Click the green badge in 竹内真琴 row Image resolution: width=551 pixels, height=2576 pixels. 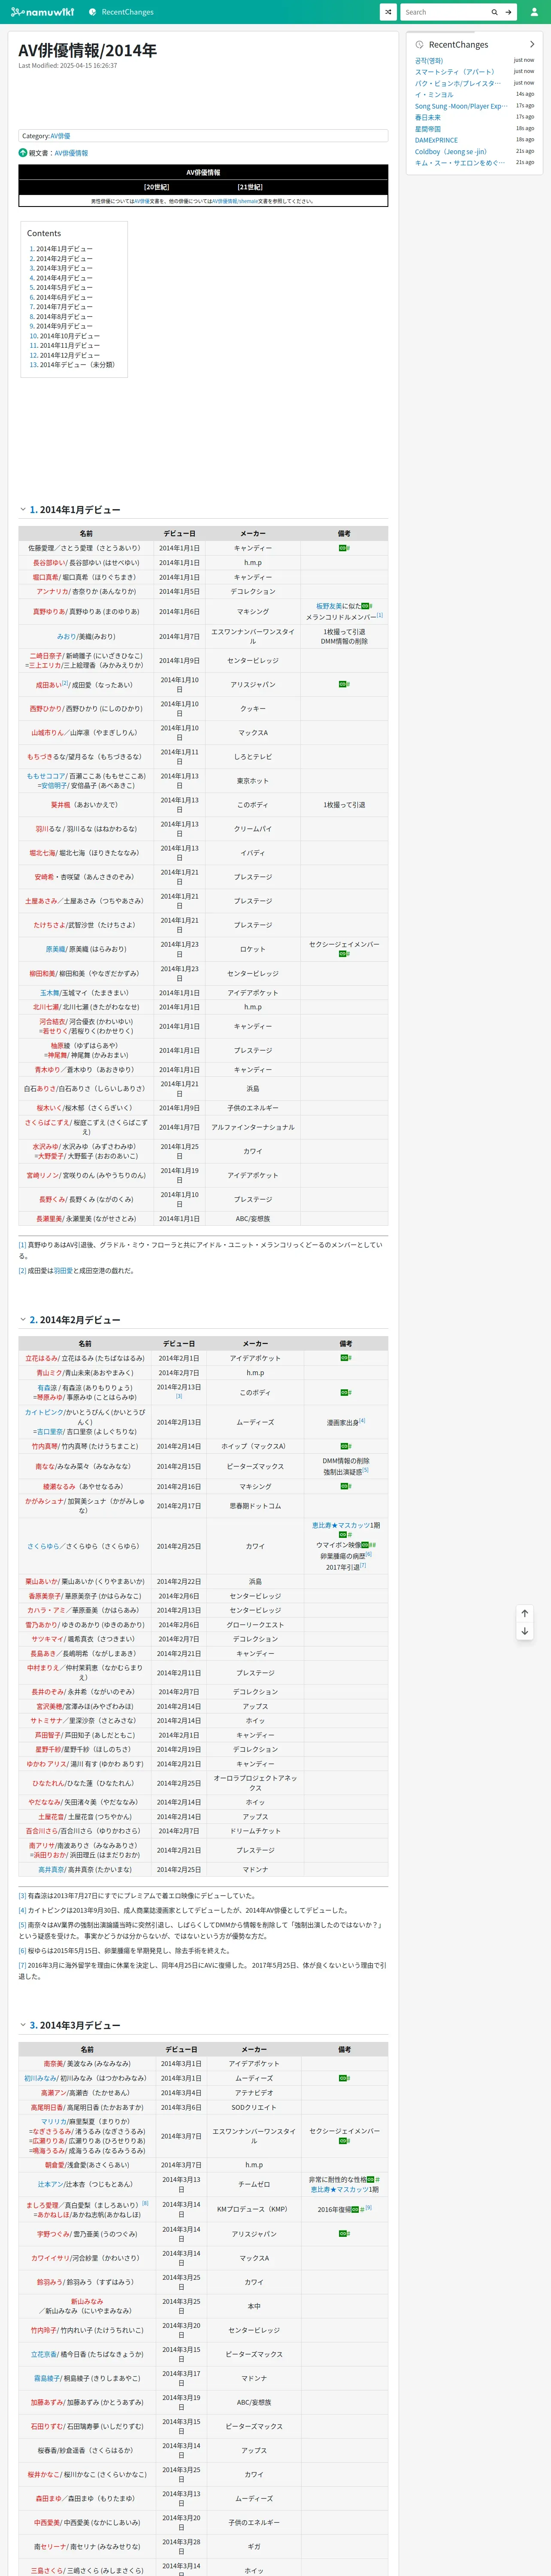pos(345,1446)
